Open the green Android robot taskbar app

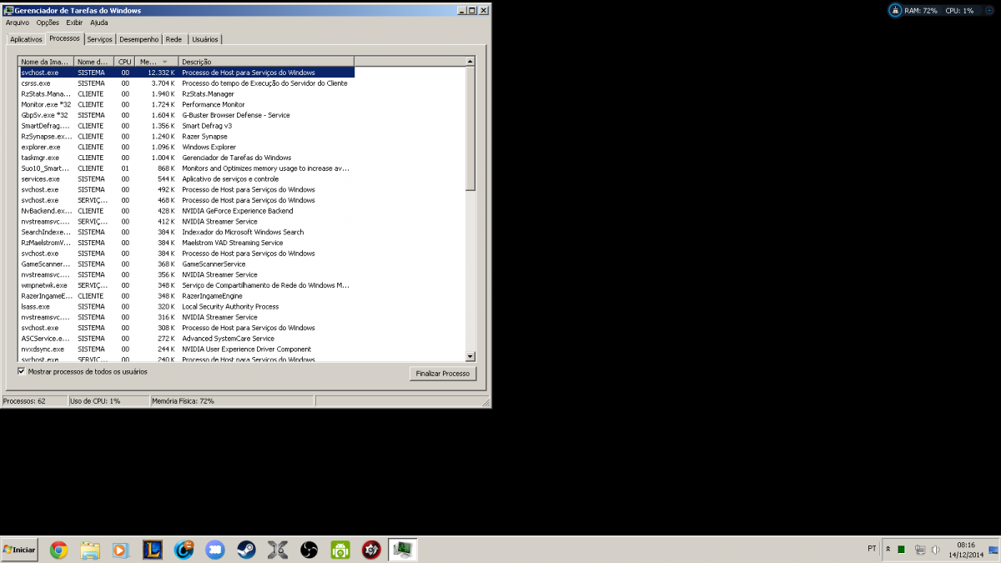(340, 550)
